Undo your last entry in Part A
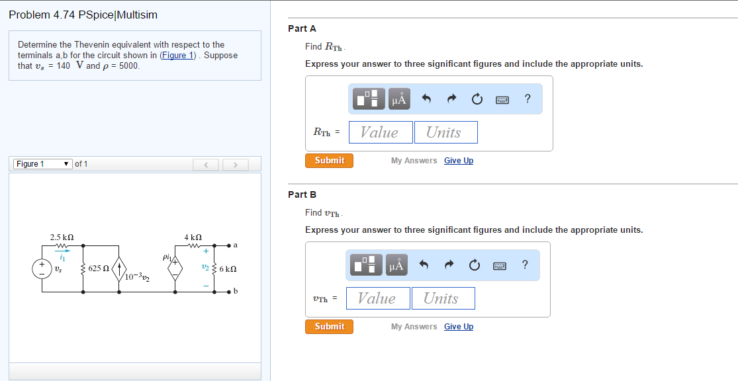The width and height of the screenshot is (738, 381). point(426,98)
